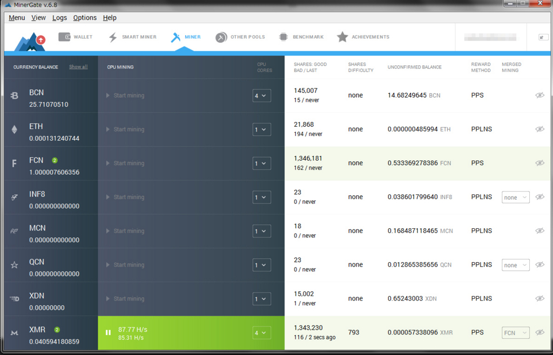Image resolution: width=553 pixels, height=355 pixels.
Task: Click the blurred account name field
Action: coord(490,37)
